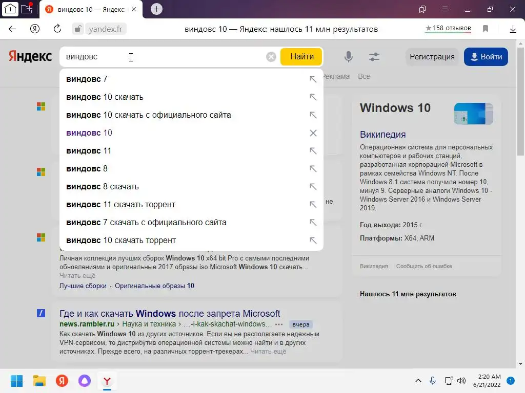The image size is (525, 393).
Task: Open the small grey Википедия source link
Action: tap(374, 266)
